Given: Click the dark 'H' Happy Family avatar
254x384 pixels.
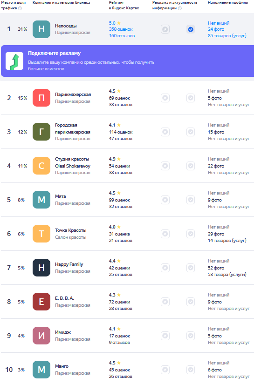Looking at the screenshot, I should (x=41, y=268).
